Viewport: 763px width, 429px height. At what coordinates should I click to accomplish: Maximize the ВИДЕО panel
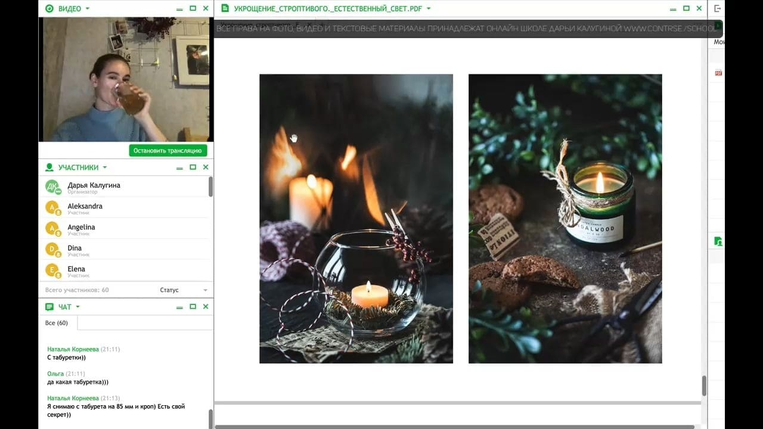point(193,8)
